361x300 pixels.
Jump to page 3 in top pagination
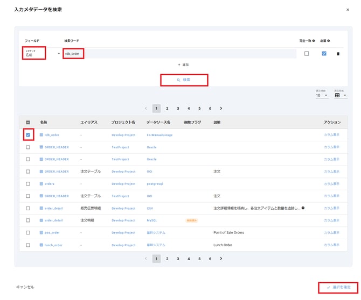pos(178,108)
